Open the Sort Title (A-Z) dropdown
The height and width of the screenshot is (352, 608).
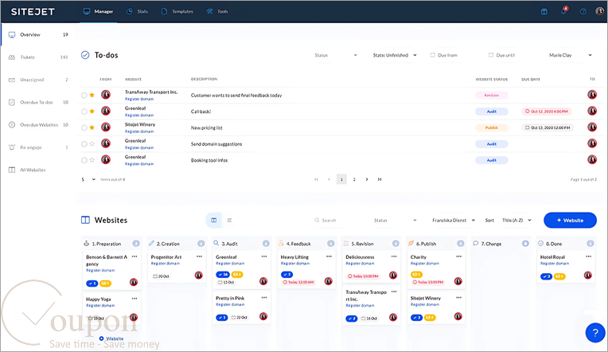pyautogui.click(x=516, y=220)
